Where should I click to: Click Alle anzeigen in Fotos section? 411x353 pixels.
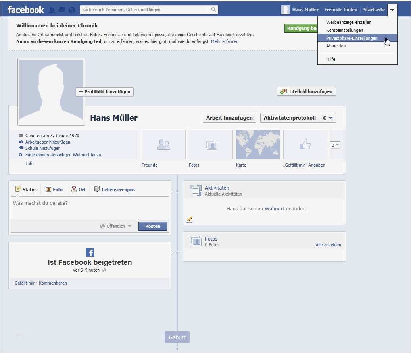pyautogui.click(x=328, y=245)
